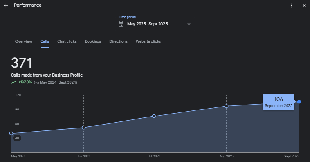
Task: Click the 106 September 2025 tooltip
Action: point(278,101)
